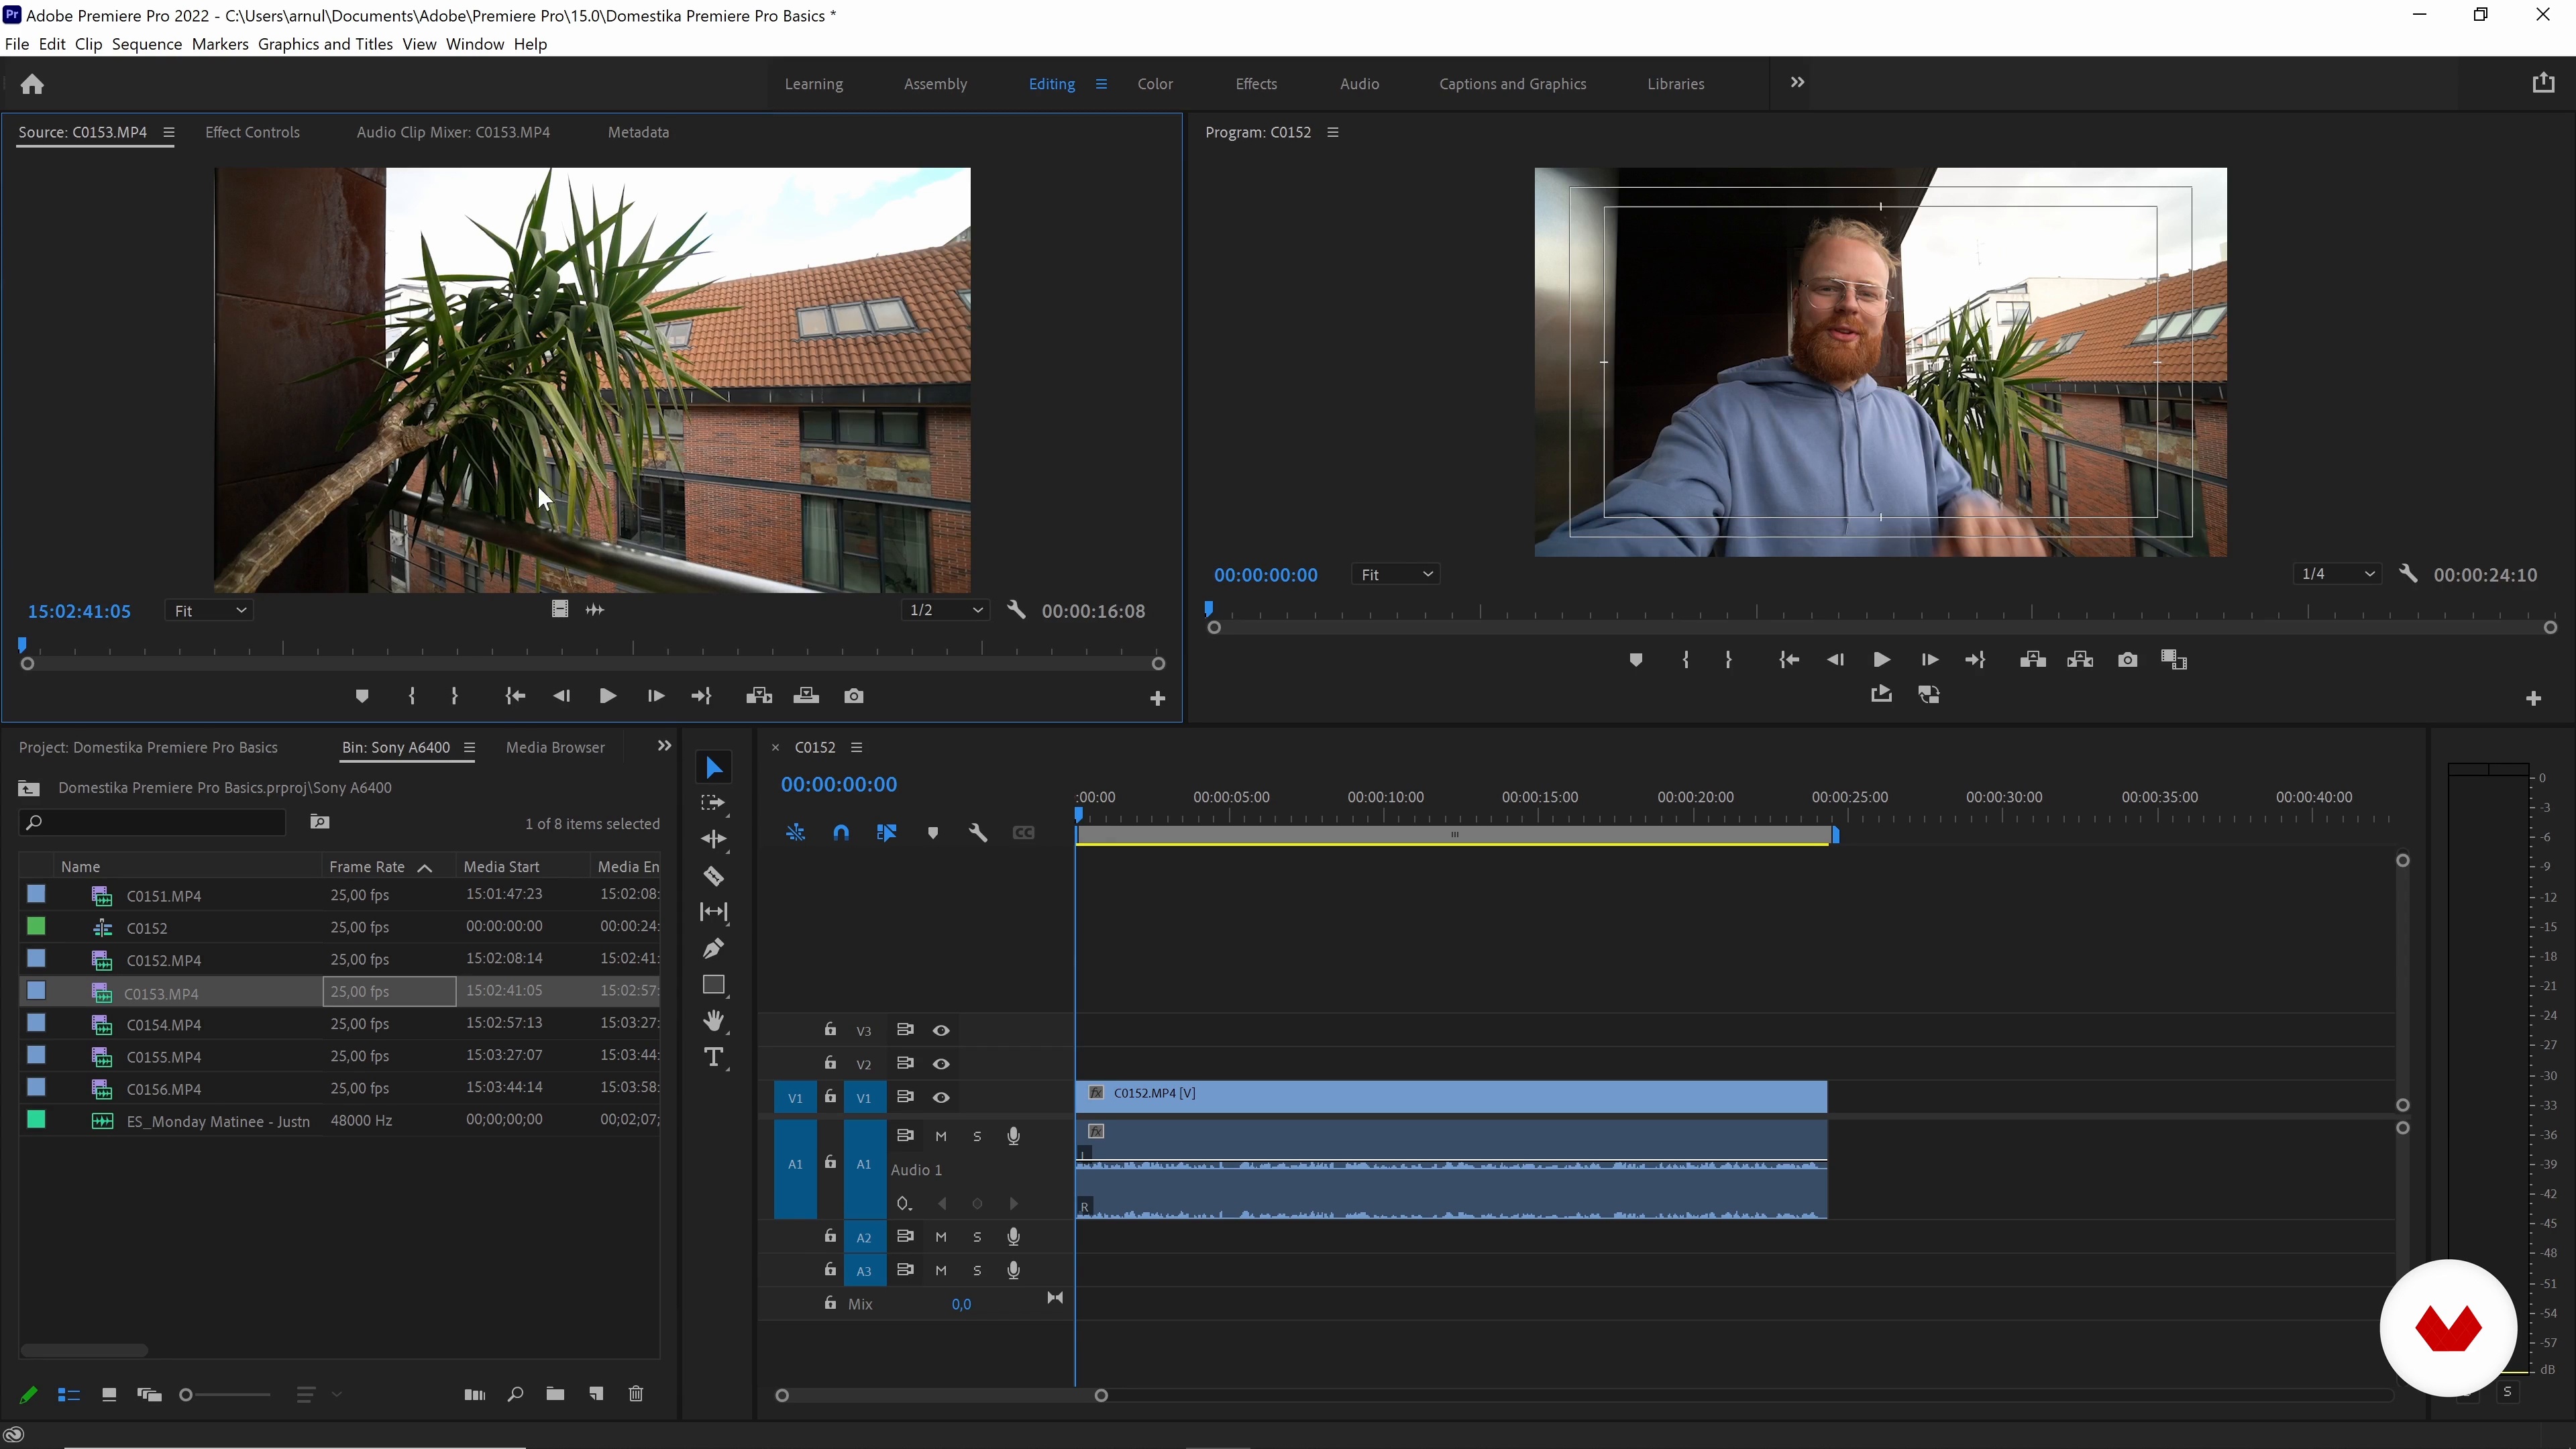Open Find in project panel
This screenshot has height=1449, width=2576.
click(x=515, y=1394)
